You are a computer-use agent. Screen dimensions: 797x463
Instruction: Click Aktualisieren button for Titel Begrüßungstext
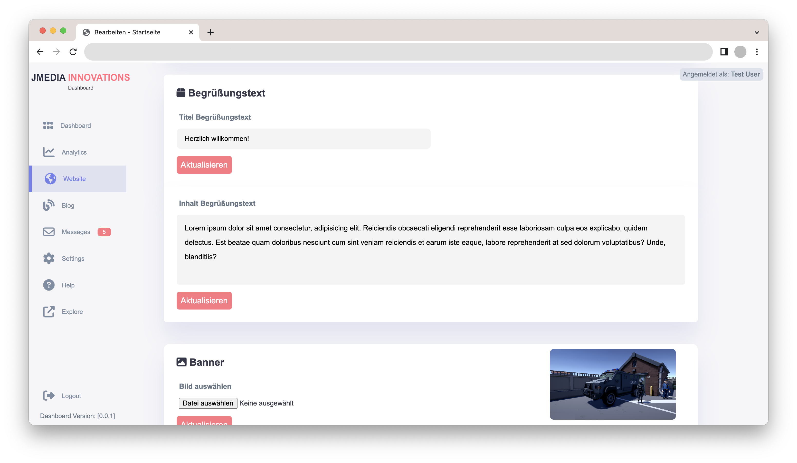[204, 165]
